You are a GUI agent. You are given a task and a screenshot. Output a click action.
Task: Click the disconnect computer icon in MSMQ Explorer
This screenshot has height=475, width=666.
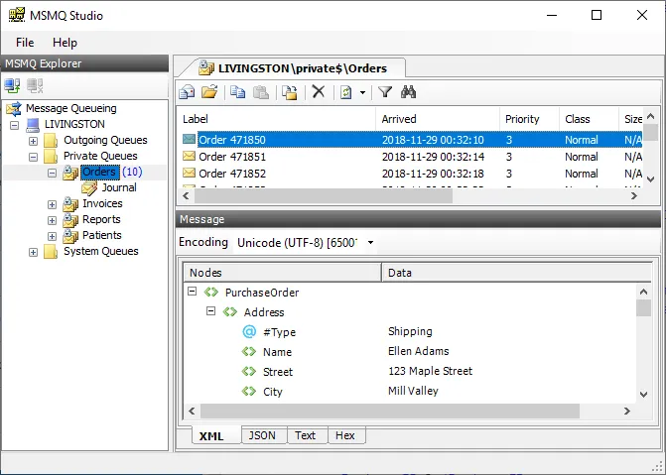pyautogui.click(x=35, y=85)
